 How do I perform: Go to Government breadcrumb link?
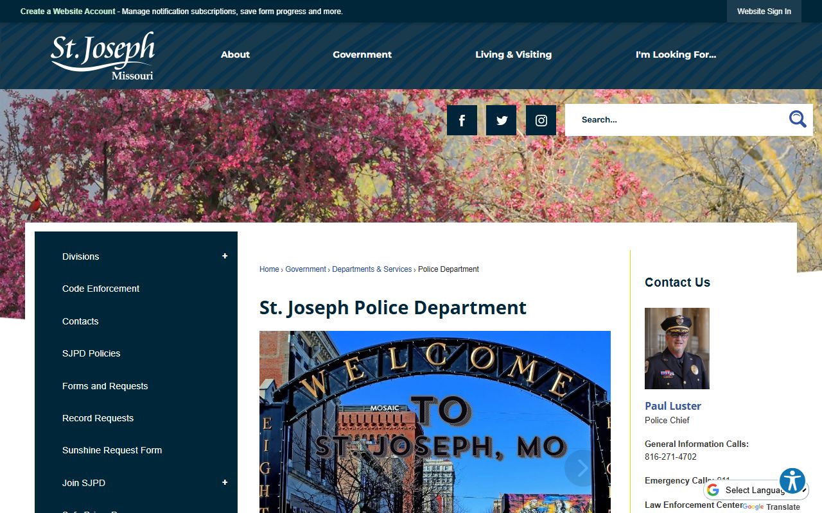[306, 269]
